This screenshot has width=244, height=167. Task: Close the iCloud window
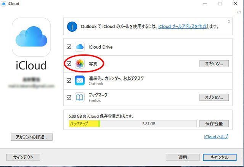click(x=236, y=4)
